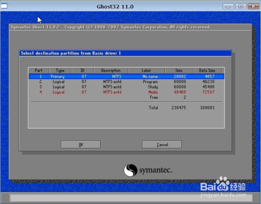Image resolution: width=261 pixels, height=204 pixels.
Task: Click the NTFS description in row 1
Action: click(117, 76)
